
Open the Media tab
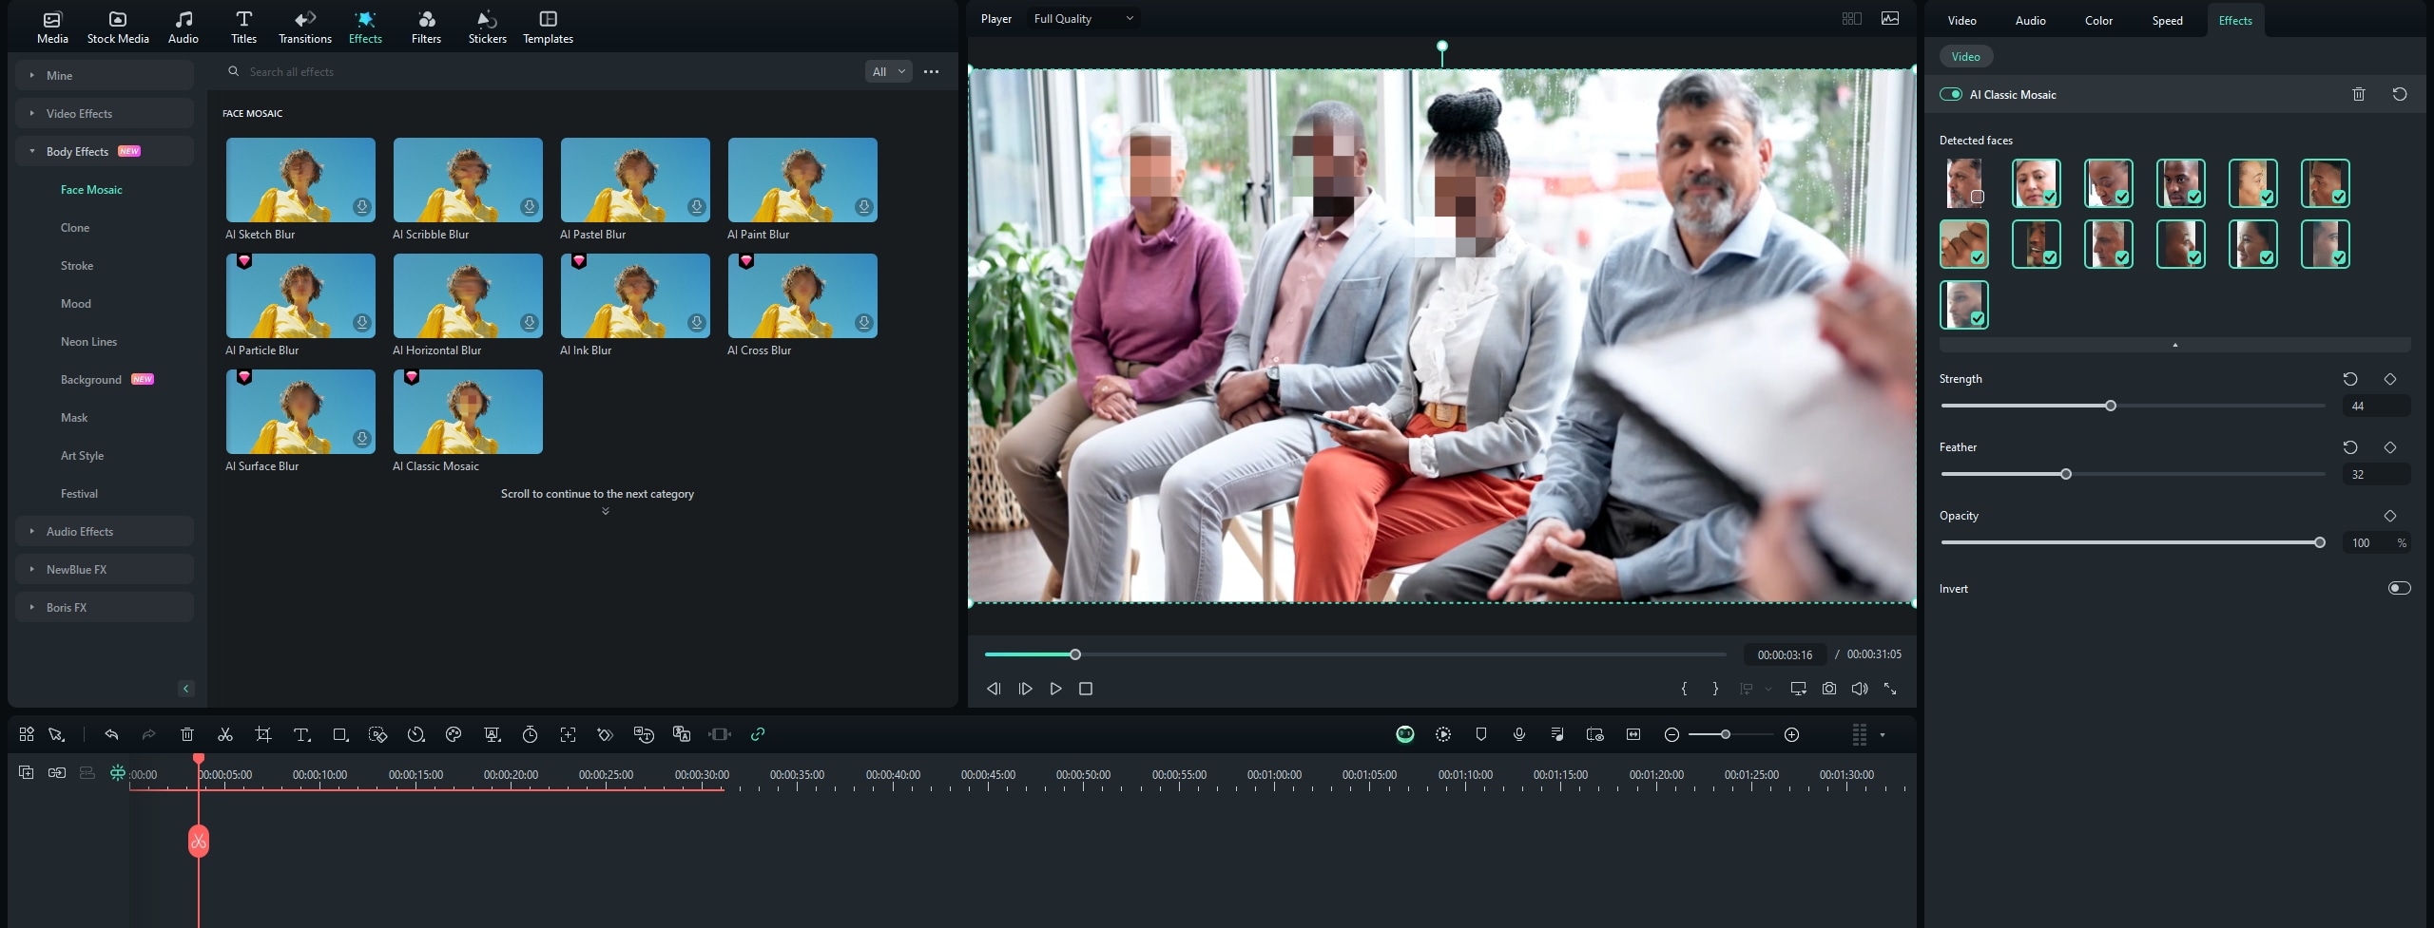52,28
